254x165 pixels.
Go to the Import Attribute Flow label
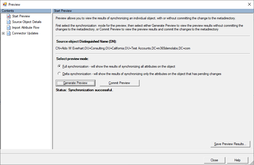[26, 28]
